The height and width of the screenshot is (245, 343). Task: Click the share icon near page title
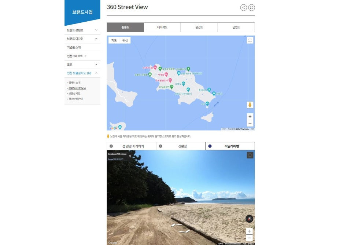coord(243,7)
